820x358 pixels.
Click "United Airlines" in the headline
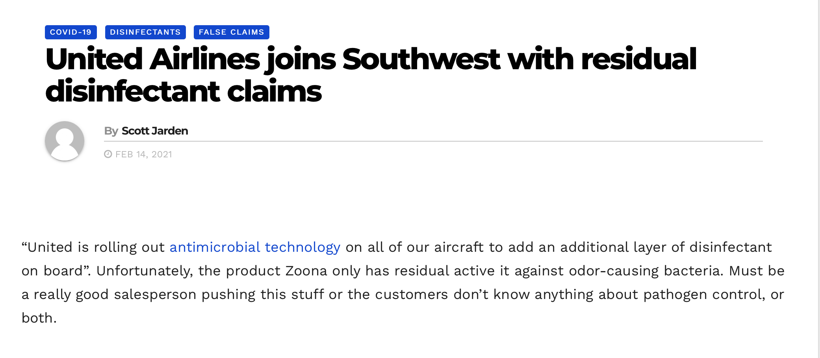click(152, 59)
